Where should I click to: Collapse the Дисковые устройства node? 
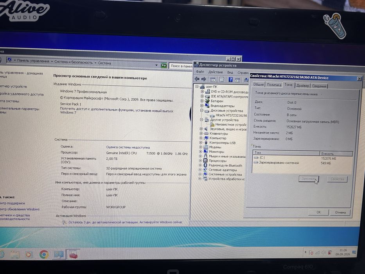[x=202, y=110]
